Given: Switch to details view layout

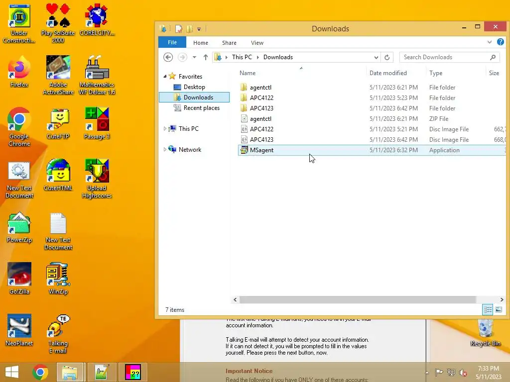Looking at the screenshot, I should pos(488,309).
